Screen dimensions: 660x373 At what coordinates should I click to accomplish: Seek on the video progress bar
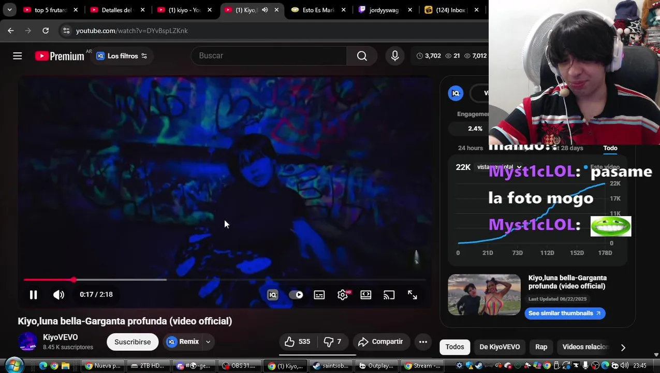(x=225, y=280)
